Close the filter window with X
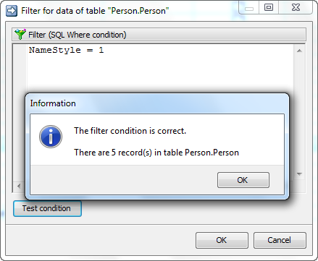 pos(296,8)
